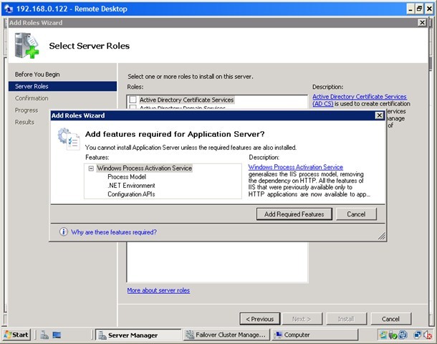Switch to Server Manager taskbar button
The image size is (437, 344).
click(138, 335)
